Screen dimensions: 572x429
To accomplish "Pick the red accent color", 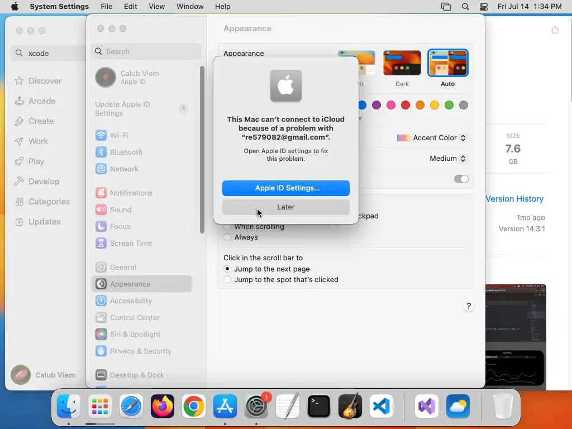I will point(406,106).
